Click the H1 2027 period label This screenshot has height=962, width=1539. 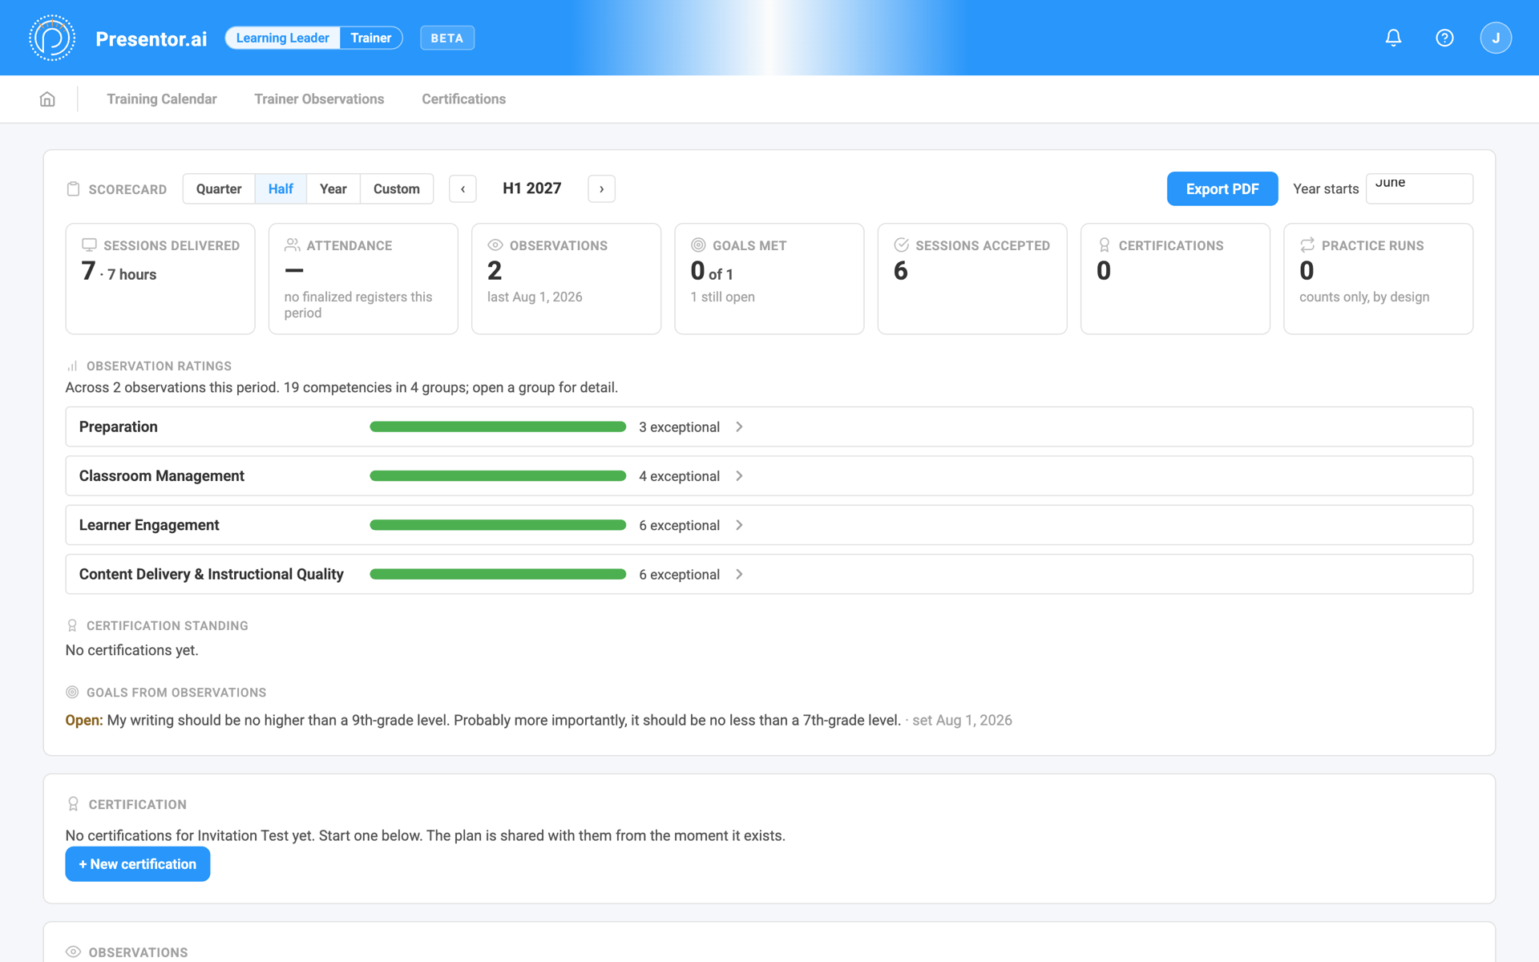point(532,188)
